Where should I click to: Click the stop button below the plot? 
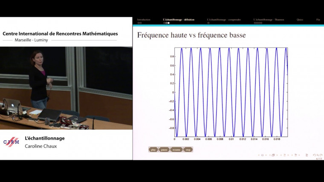(x=188, y=150)
